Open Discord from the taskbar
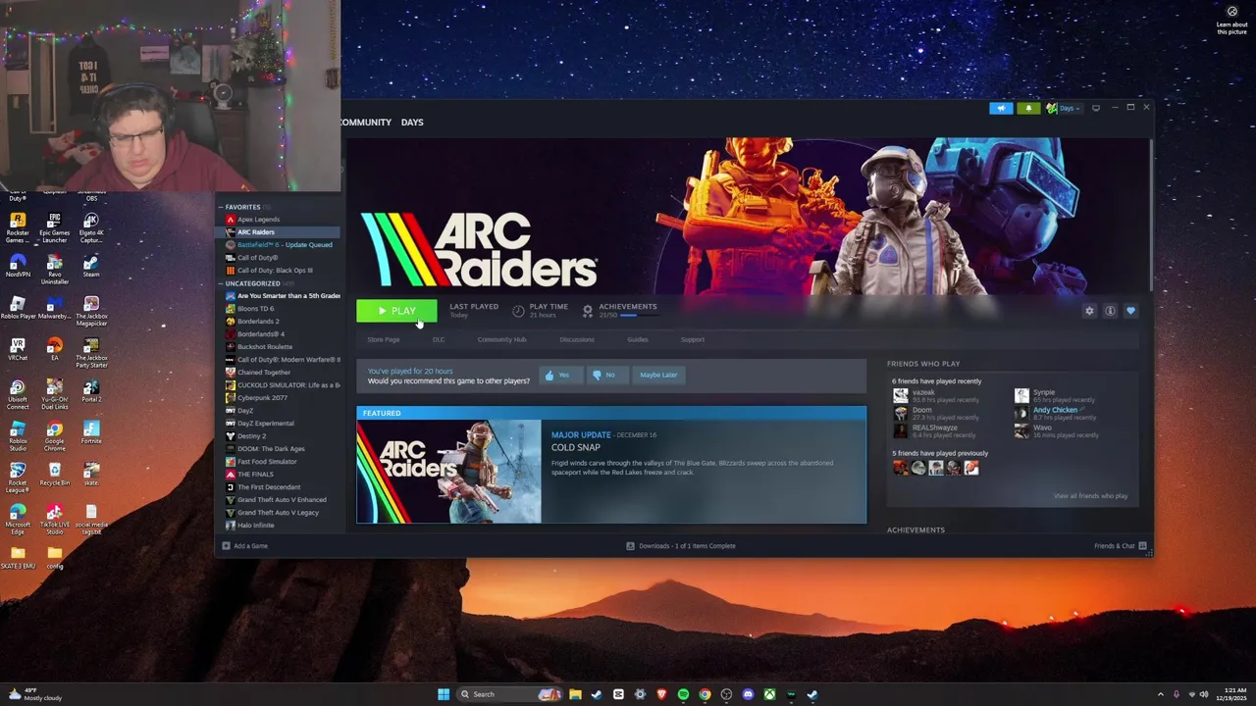This screenshot has width=1256, height=706. (748, 694)
